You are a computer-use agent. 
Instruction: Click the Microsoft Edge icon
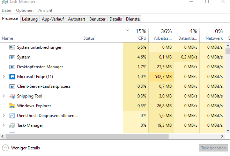point(12,77)
